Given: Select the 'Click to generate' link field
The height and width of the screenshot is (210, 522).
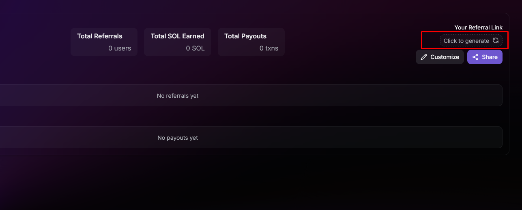Looking at the screenshot, I should [x=466, y=41].
